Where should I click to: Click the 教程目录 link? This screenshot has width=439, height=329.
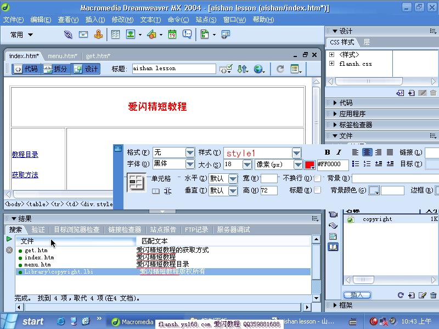click(25, 155)
